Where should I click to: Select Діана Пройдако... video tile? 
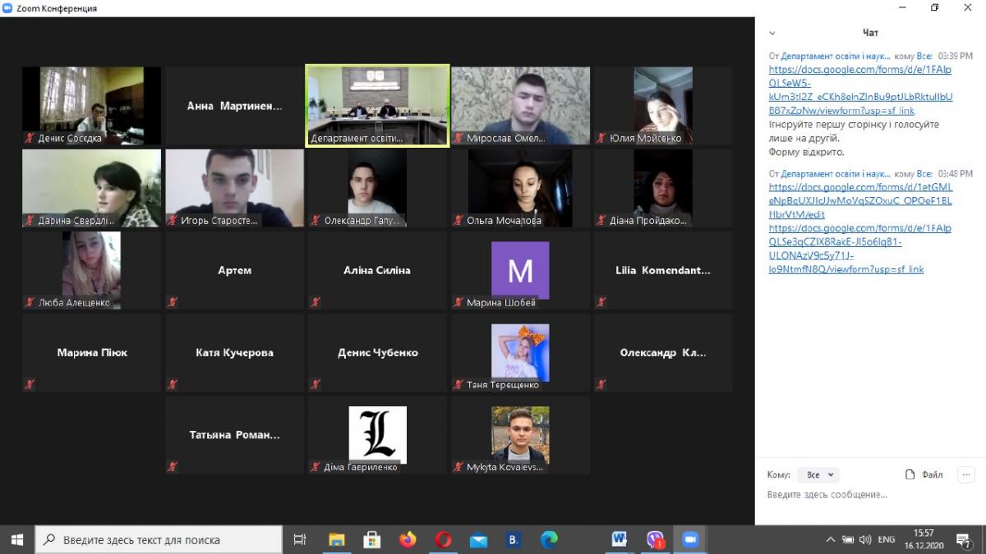click(663, 188)
